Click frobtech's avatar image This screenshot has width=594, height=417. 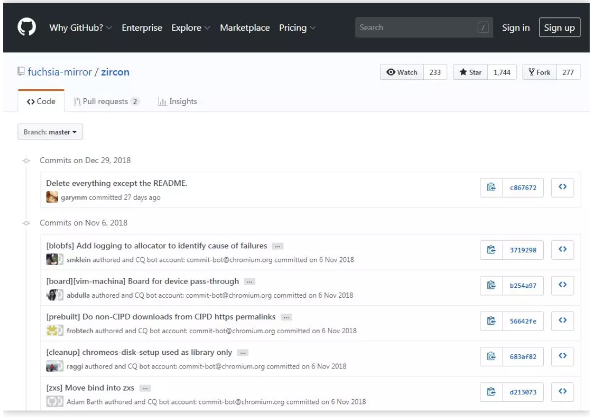pos(52,331)
